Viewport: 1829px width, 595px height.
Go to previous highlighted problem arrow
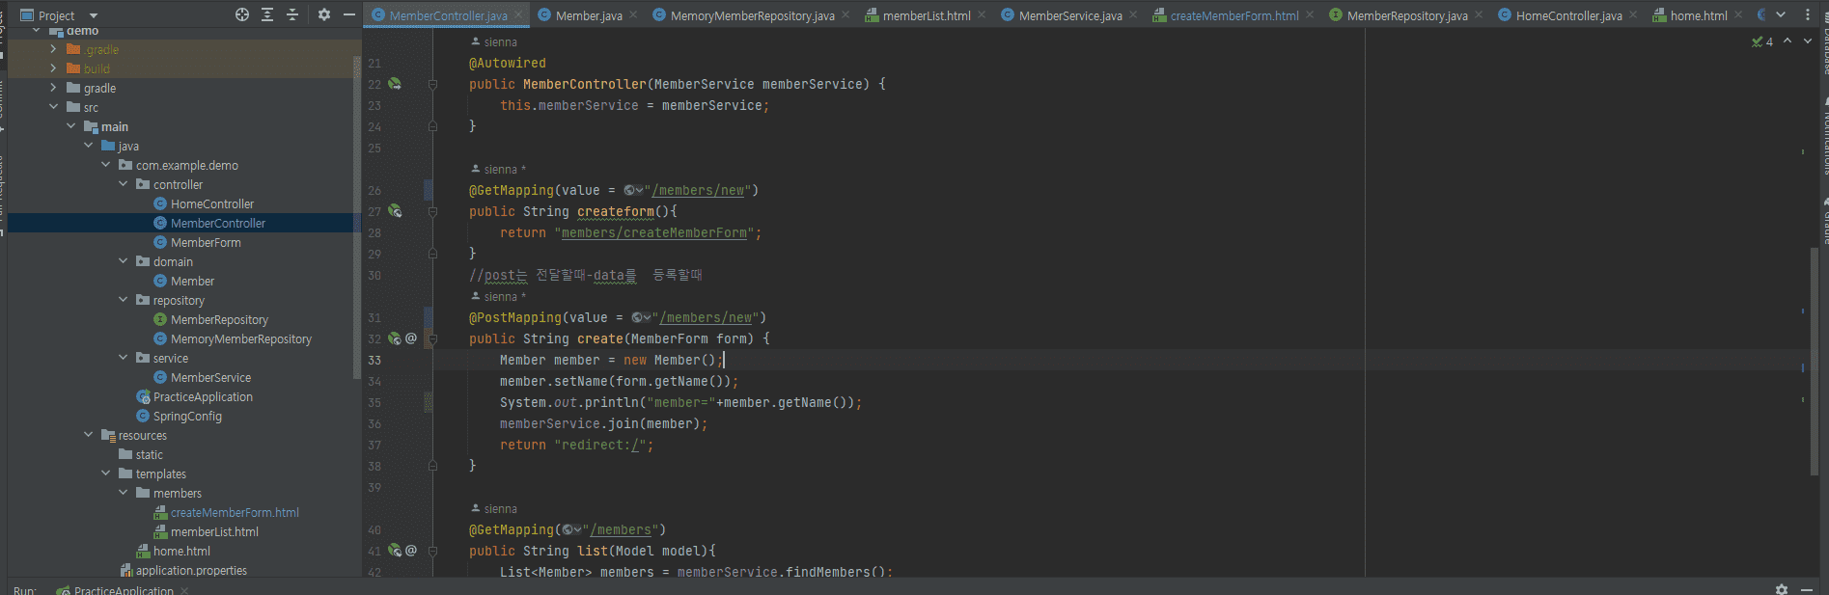pos(1787,41)
